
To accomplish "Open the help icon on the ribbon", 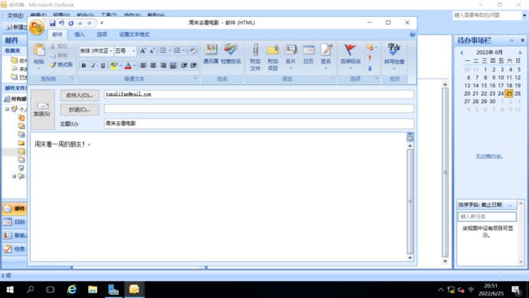I will (413, 34).
